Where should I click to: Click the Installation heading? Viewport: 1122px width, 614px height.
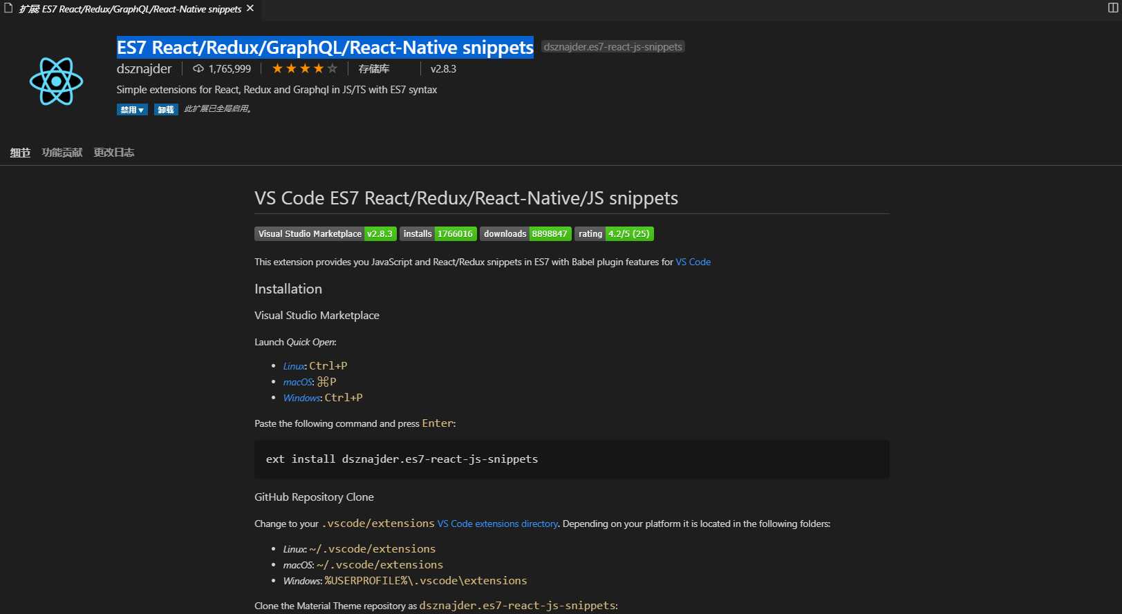coord(288,289)
